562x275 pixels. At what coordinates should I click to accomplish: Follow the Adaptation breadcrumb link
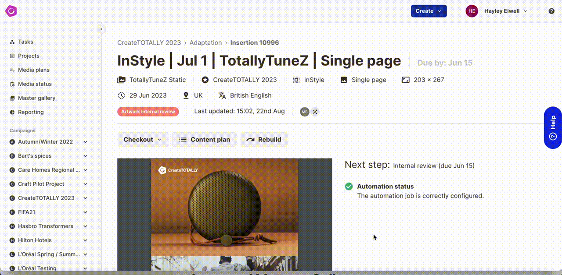pyautogui.click(x=205, y=42)
